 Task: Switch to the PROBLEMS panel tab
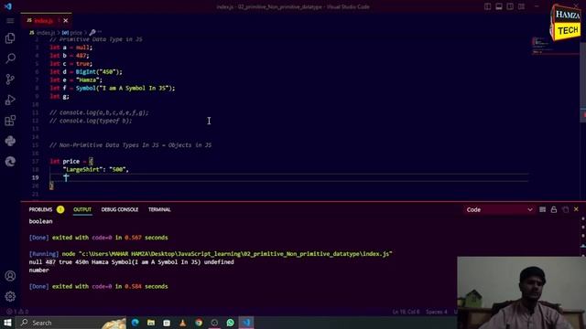coord(40,209)
